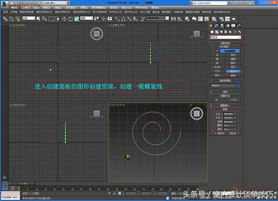The width and height of the screenshot is (278, 201).
Task: Open the Modify panel tab
Action: tap(217, 25)
